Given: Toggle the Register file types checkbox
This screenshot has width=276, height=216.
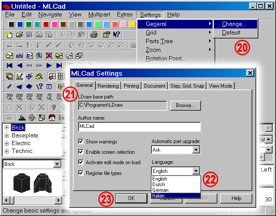Looking at the screenshot, I should pos(81,173).
